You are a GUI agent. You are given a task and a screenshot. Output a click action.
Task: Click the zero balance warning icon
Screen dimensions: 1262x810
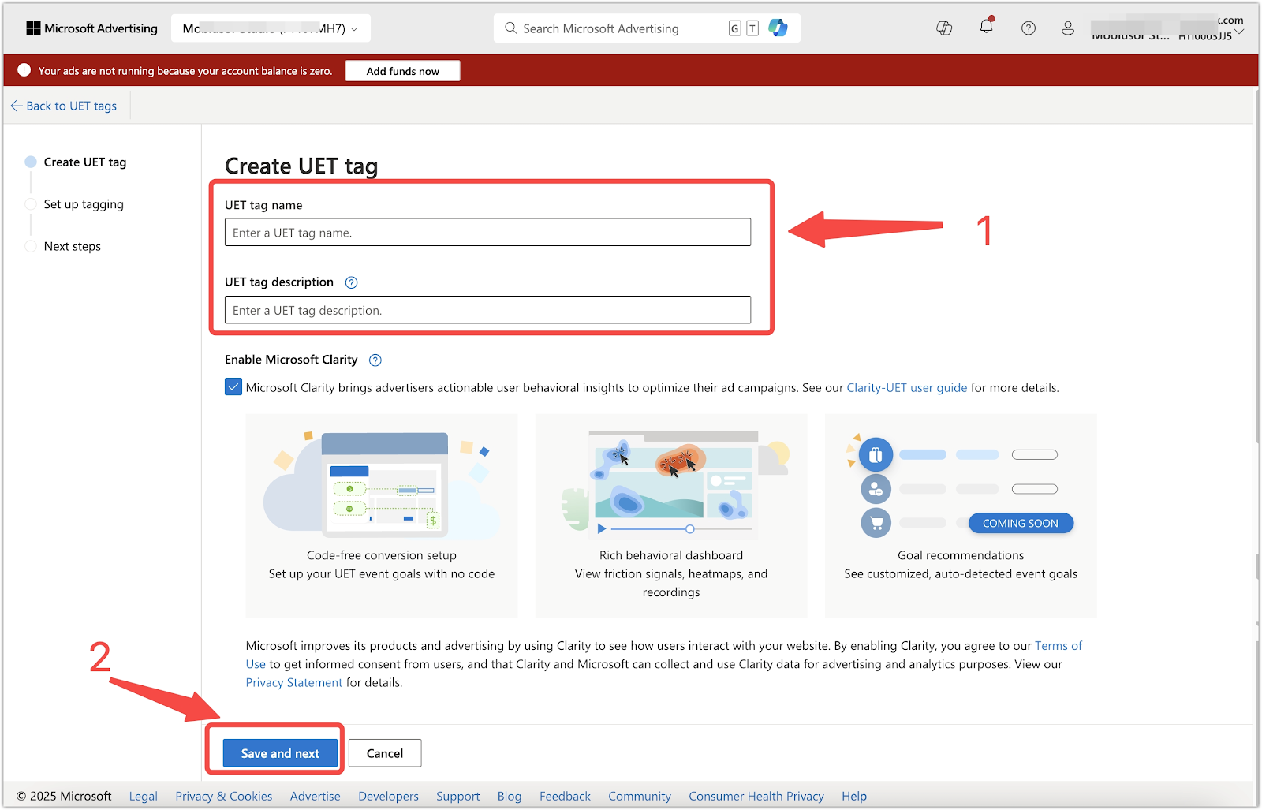pyautogui.click(x=24, y=70)
